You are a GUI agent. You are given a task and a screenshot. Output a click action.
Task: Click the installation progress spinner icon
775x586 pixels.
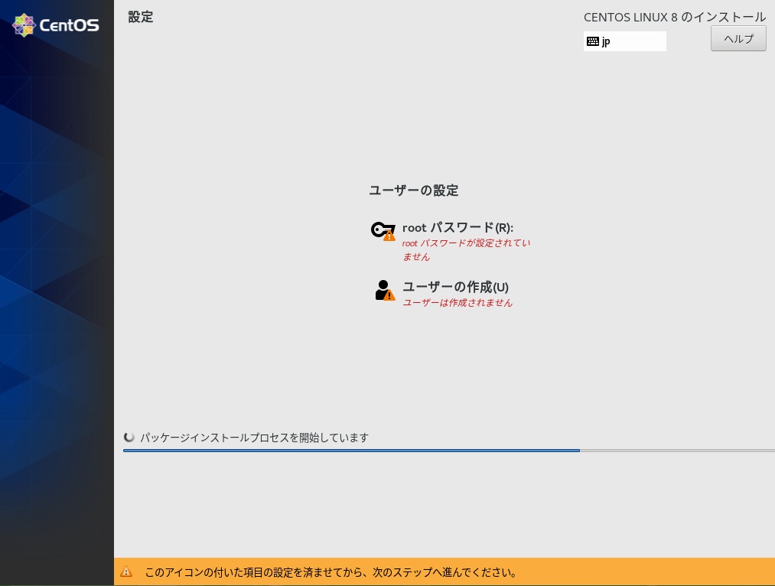pos(129,438)
